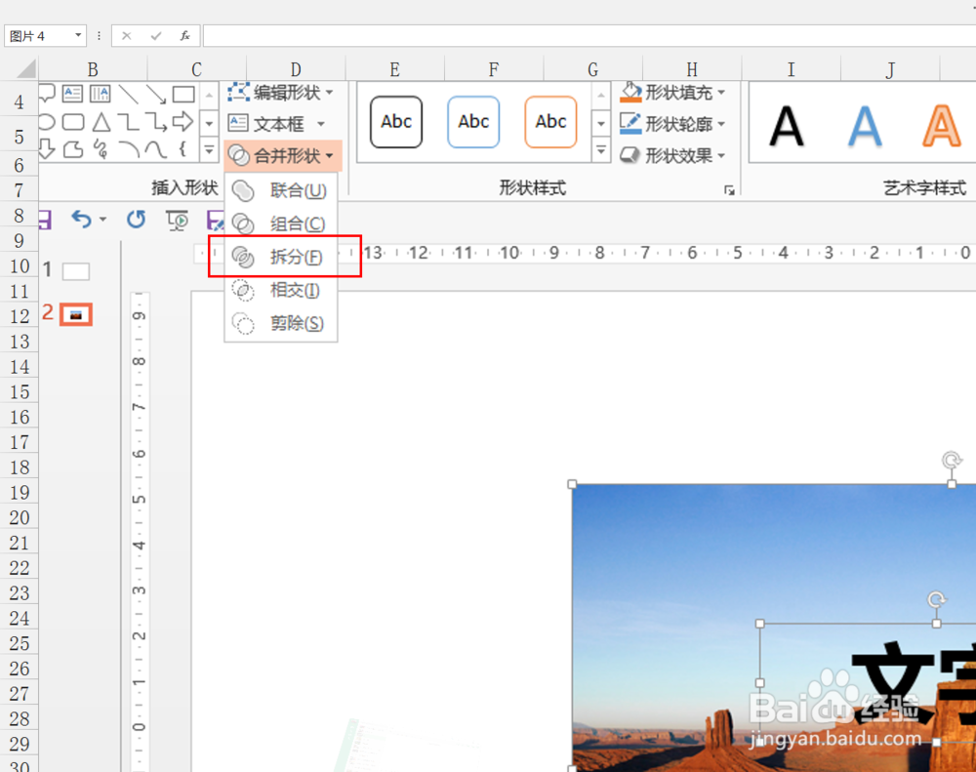
Task: Click the select-all corner of the sheet
Action: pos(25,68)
